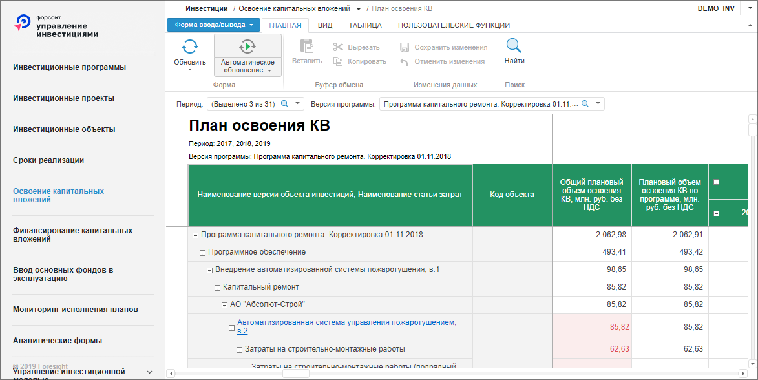Click horizontal scrollbar left arrow

[x=170, y=374]
